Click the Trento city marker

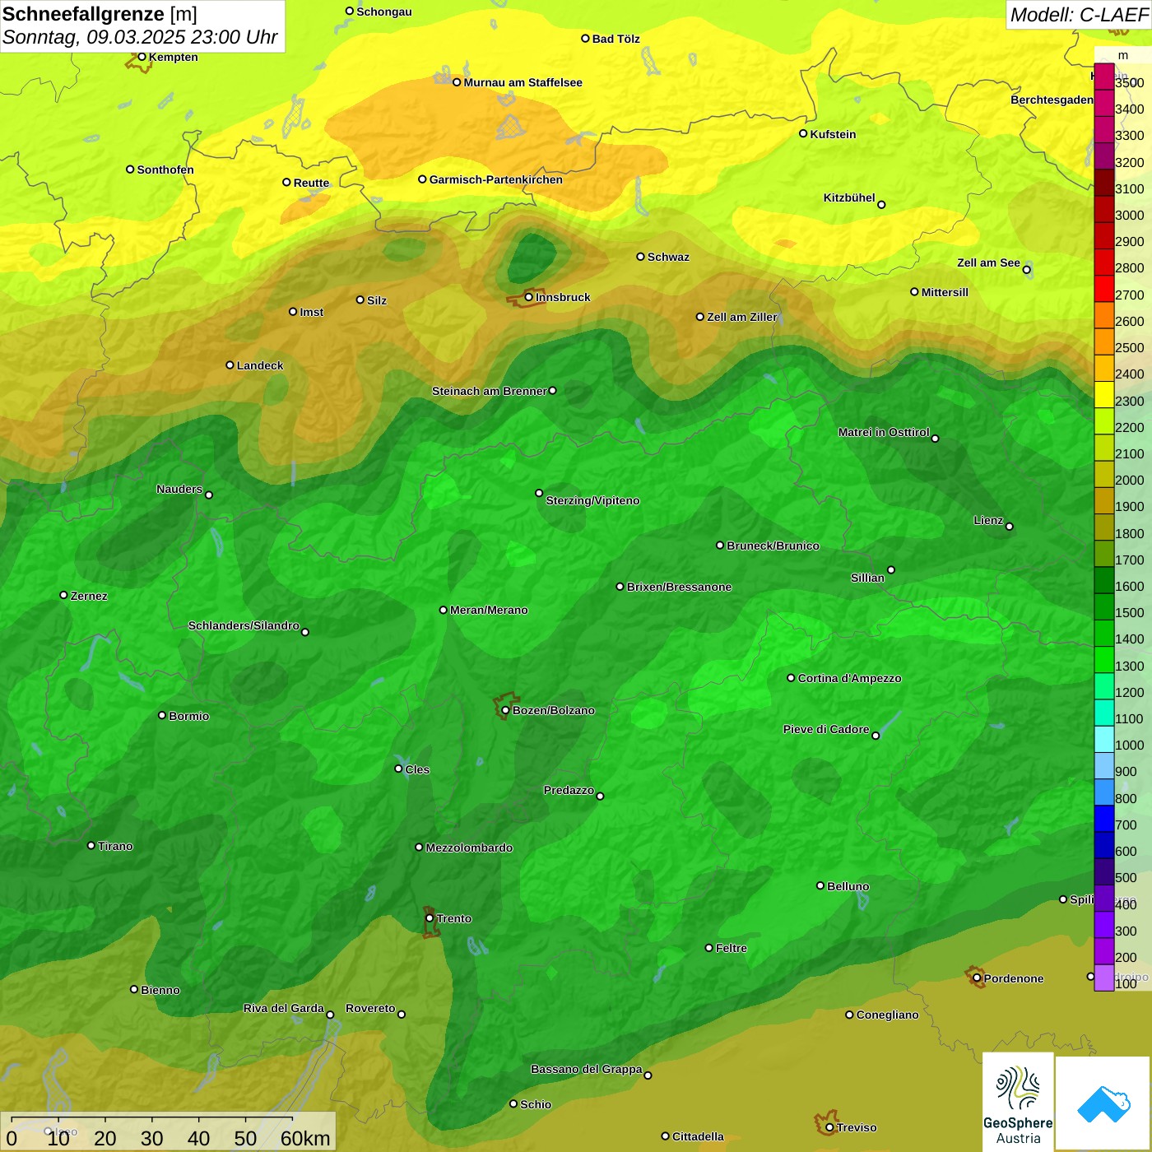point(430,918)
